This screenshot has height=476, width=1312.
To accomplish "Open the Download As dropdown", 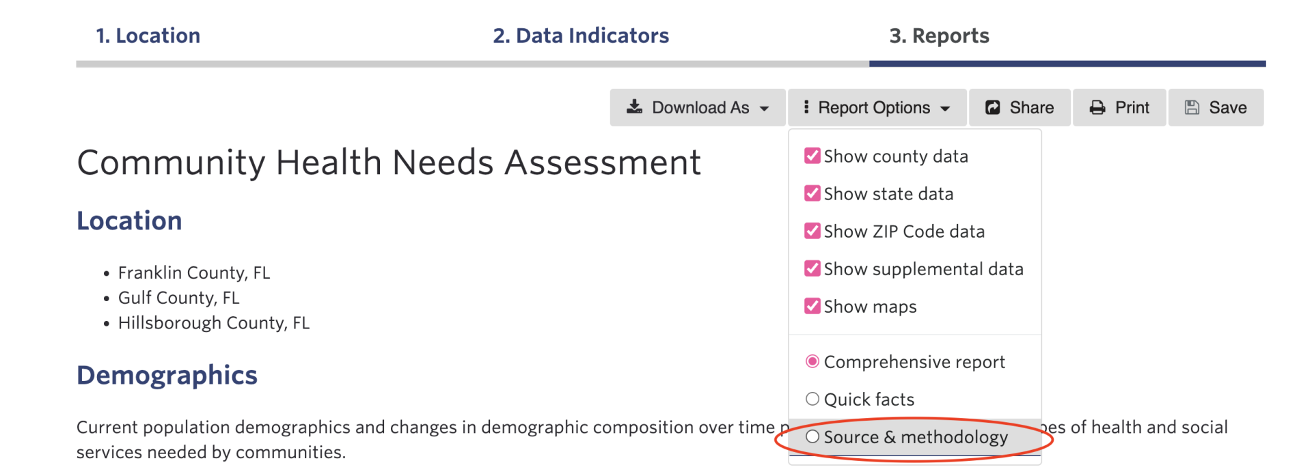I will (x=697, y=107).
